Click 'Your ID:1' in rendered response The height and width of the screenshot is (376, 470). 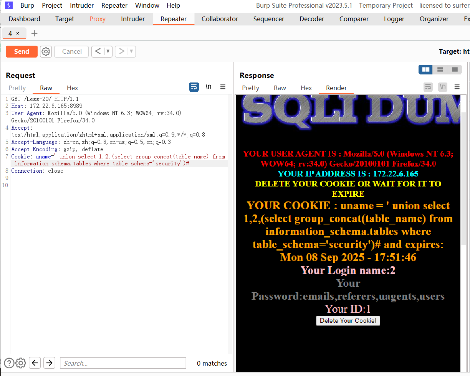[x=348, y=309]
